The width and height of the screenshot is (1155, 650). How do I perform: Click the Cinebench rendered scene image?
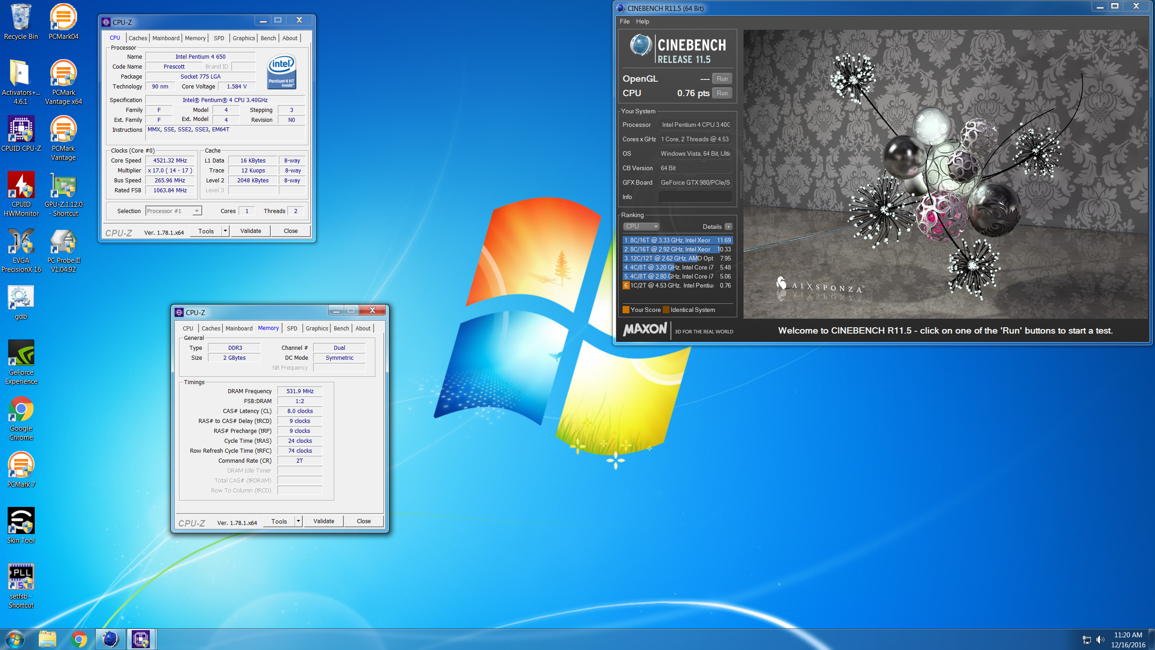click(x=945, y=174)
